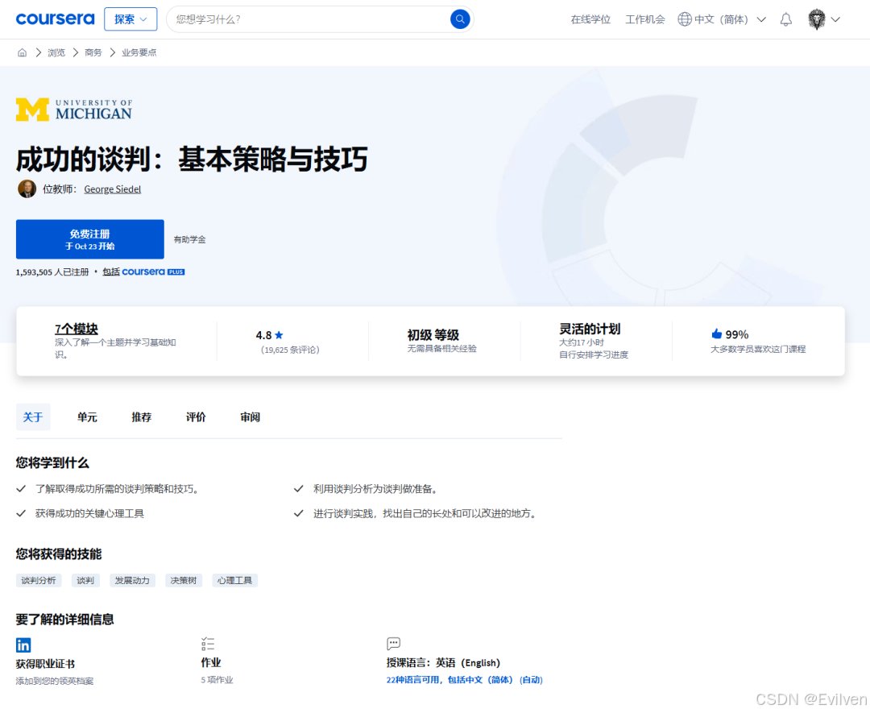Click the 1,593,505 人已注册 enrollment text

point(52,272)
